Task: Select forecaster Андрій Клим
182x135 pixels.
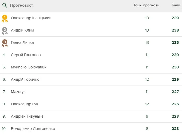Action: coord(22,30)
